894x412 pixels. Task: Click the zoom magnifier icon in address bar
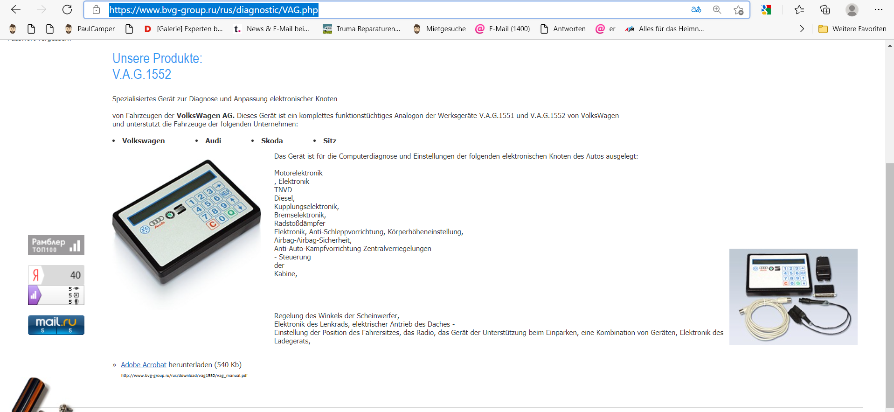click(x=717, y=10)
